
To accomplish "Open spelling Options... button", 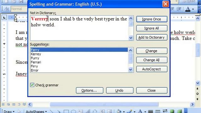I will click(x=90, y=90).
